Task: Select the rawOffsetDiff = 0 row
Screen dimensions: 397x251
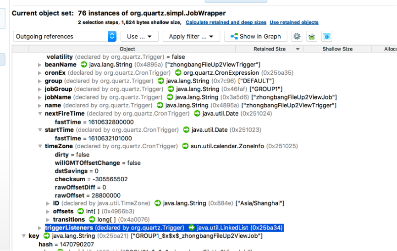Action: pyautogui.click(x=80, y=187)
